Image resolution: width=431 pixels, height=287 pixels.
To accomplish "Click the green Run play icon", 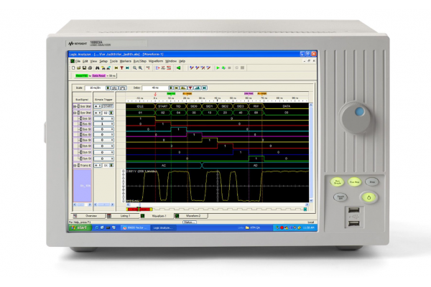I will point(218,68).
